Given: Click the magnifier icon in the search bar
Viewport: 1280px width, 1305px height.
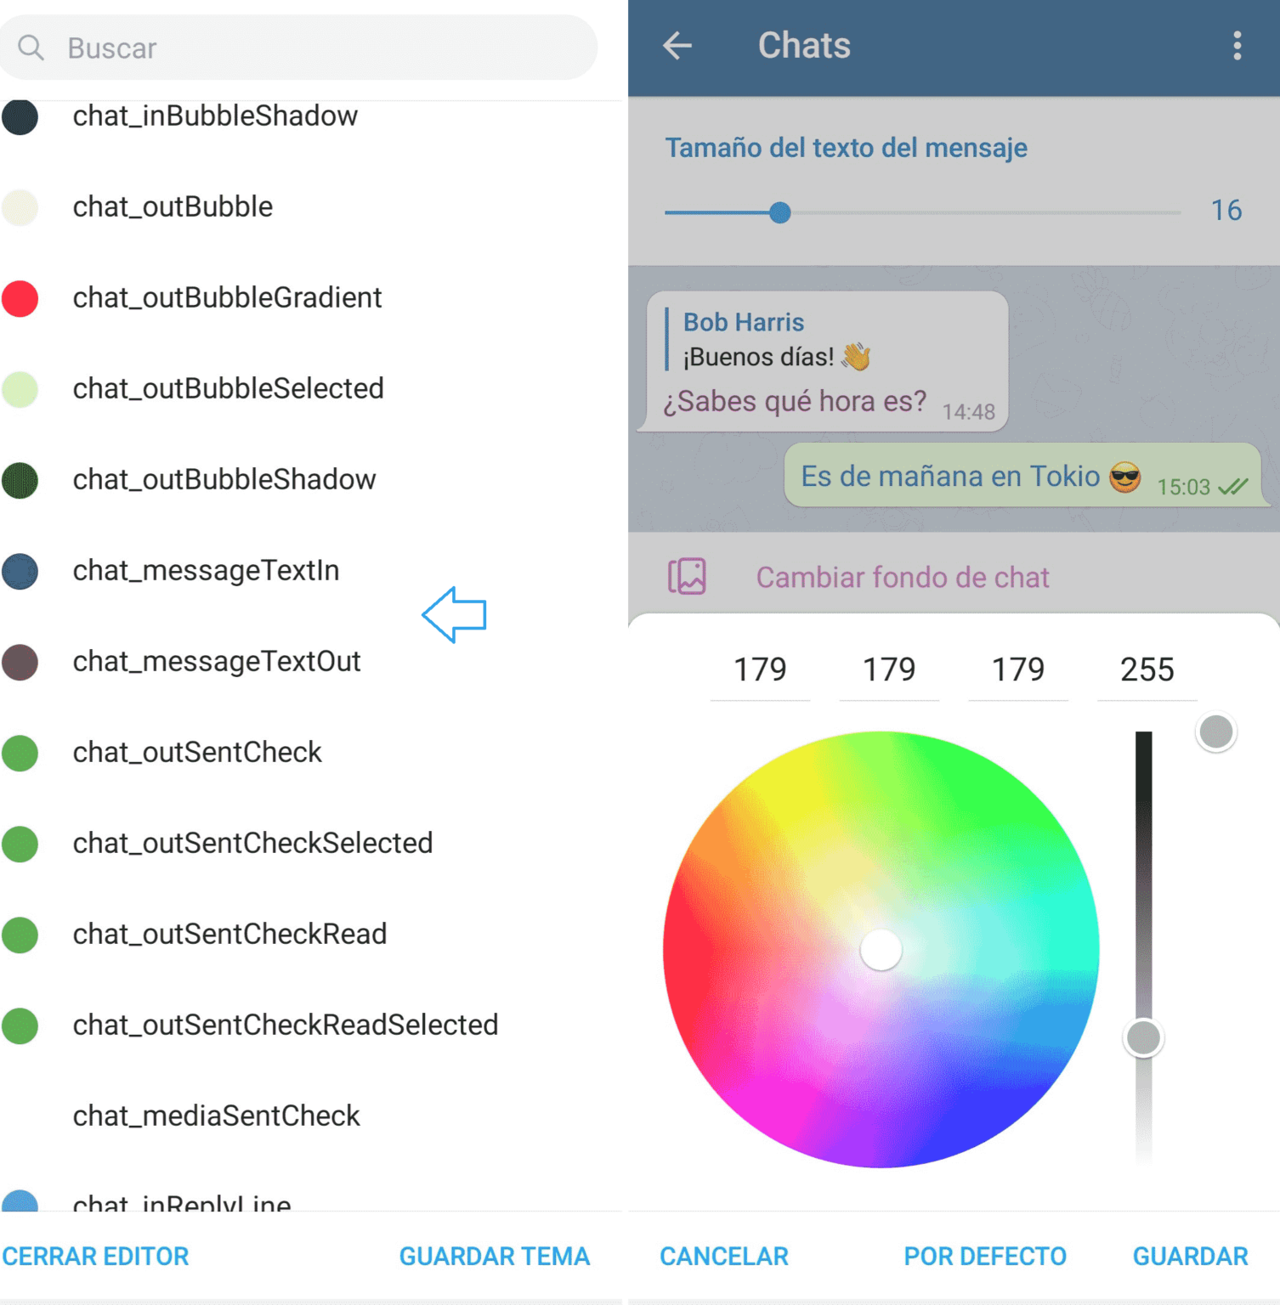Looking at the screenshot, I should point(31,48).
